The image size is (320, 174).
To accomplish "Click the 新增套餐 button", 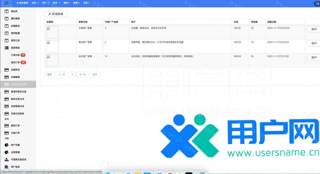I will (x=56, y=14).
